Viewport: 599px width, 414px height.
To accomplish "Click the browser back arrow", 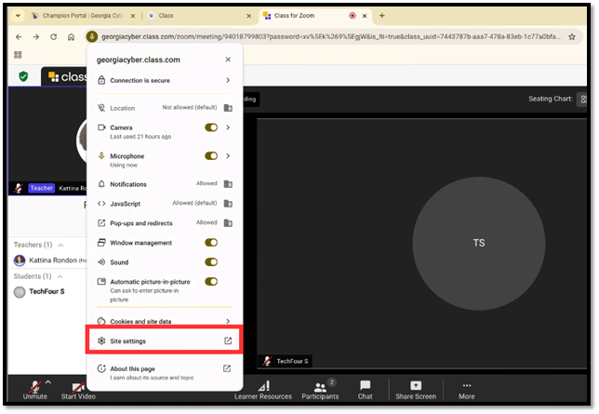I will pos(19,36).
